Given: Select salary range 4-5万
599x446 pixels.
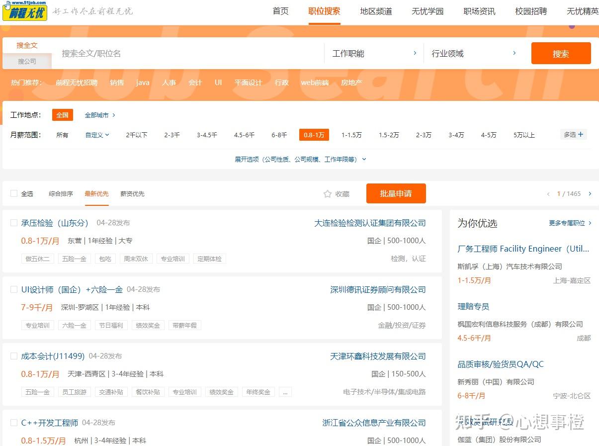Looking at the screenshot, I should click(488, 135).
